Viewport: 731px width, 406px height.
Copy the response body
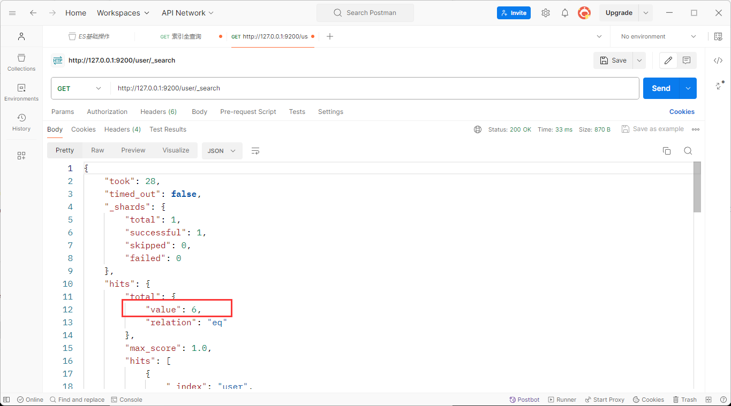(x=667, y=151)
